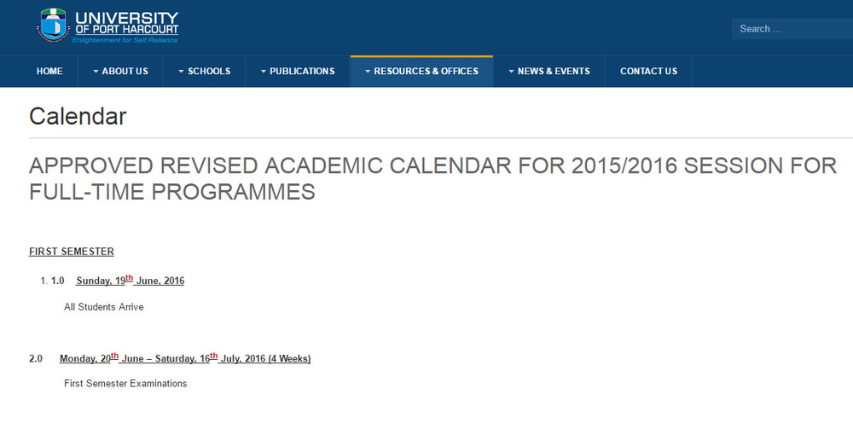Click the arrow beside About Us
This screenshot has width=853, height=429.
(x=96, y=72)
